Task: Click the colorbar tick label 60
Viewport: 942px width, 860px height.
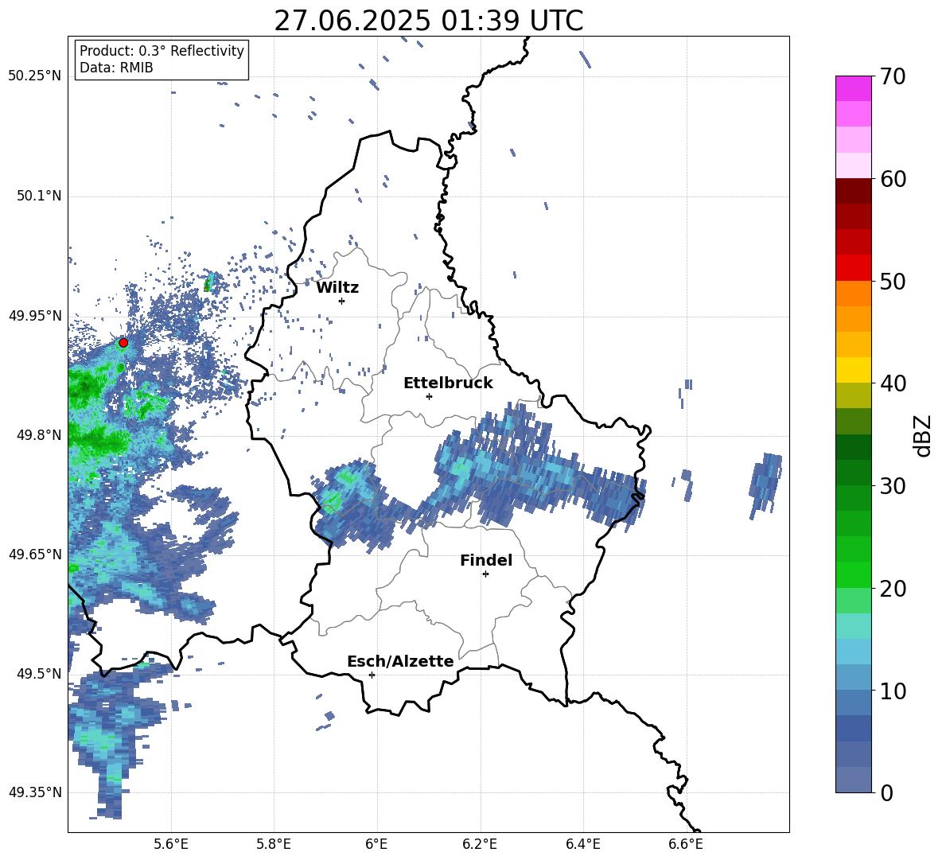Action: [x=893, y=179]
